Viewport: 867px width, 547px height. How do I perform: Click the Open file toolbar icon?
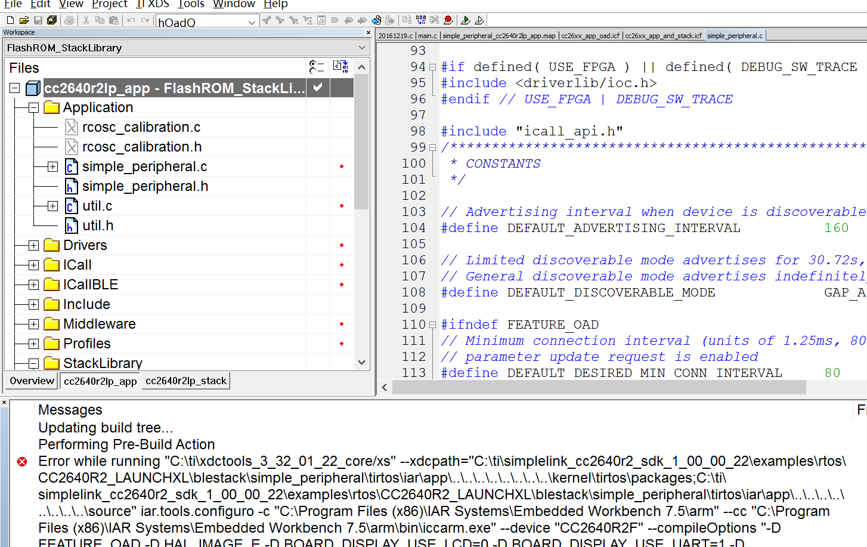(x=24, y=20)
